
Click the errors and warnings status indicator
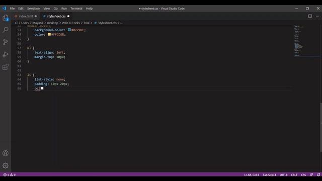pos(10,175)
